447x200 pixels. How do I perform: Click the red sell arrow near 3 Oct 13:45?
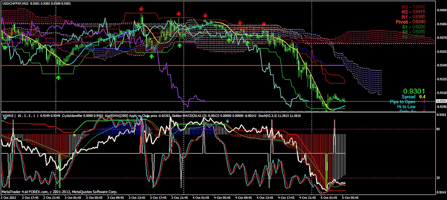tap(141, 9)
